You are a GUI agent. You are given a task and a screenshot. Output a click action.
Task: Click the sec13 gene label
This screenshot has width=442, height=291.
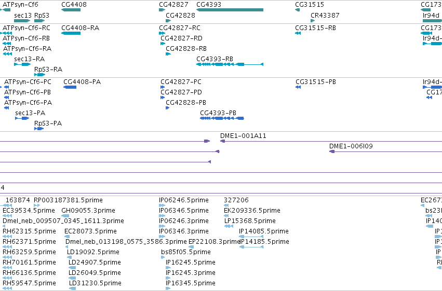coord(23,15)
